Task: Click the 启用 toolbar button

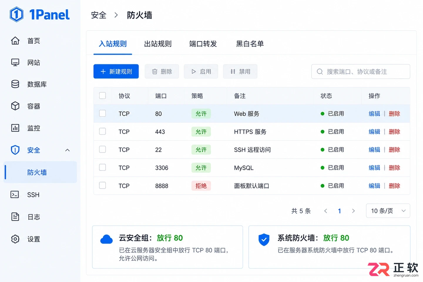Action: tap(201, 71)
